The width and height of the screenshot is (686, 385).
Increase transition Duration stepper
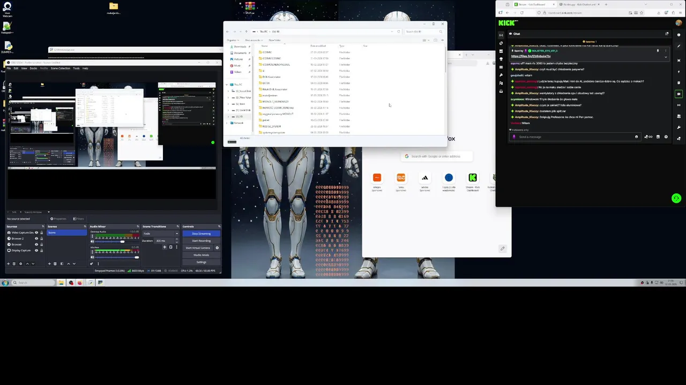[x=177, y=239]
